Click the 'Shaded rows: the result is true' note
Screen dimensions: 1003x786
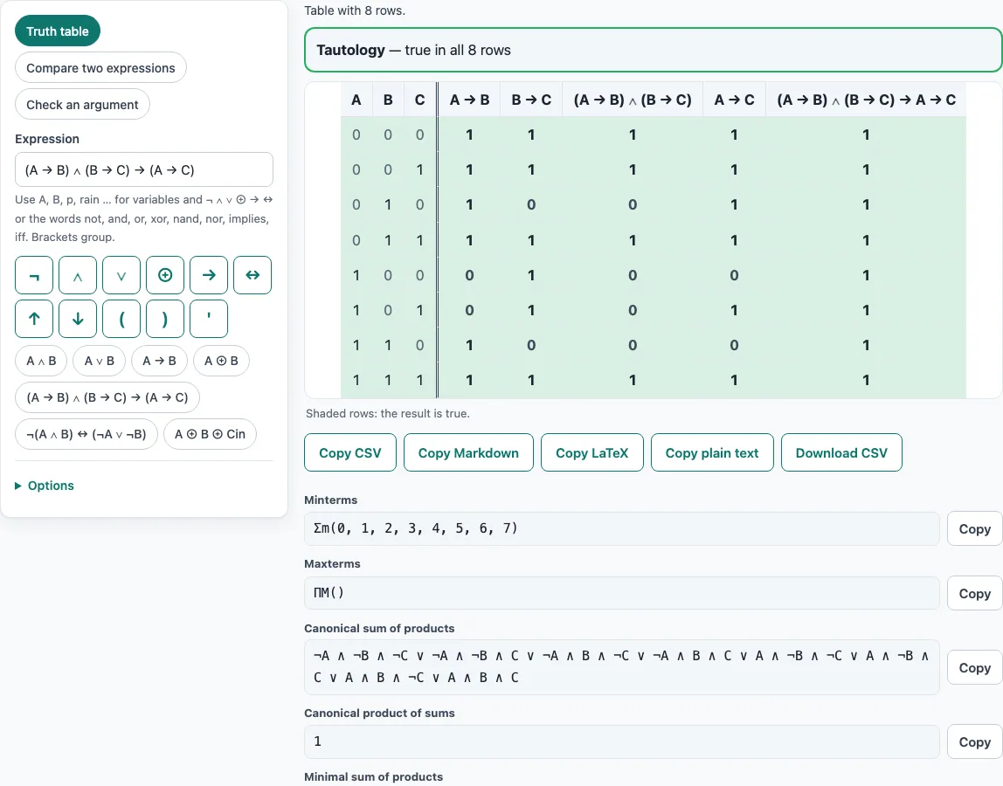(x=388, y=414)
